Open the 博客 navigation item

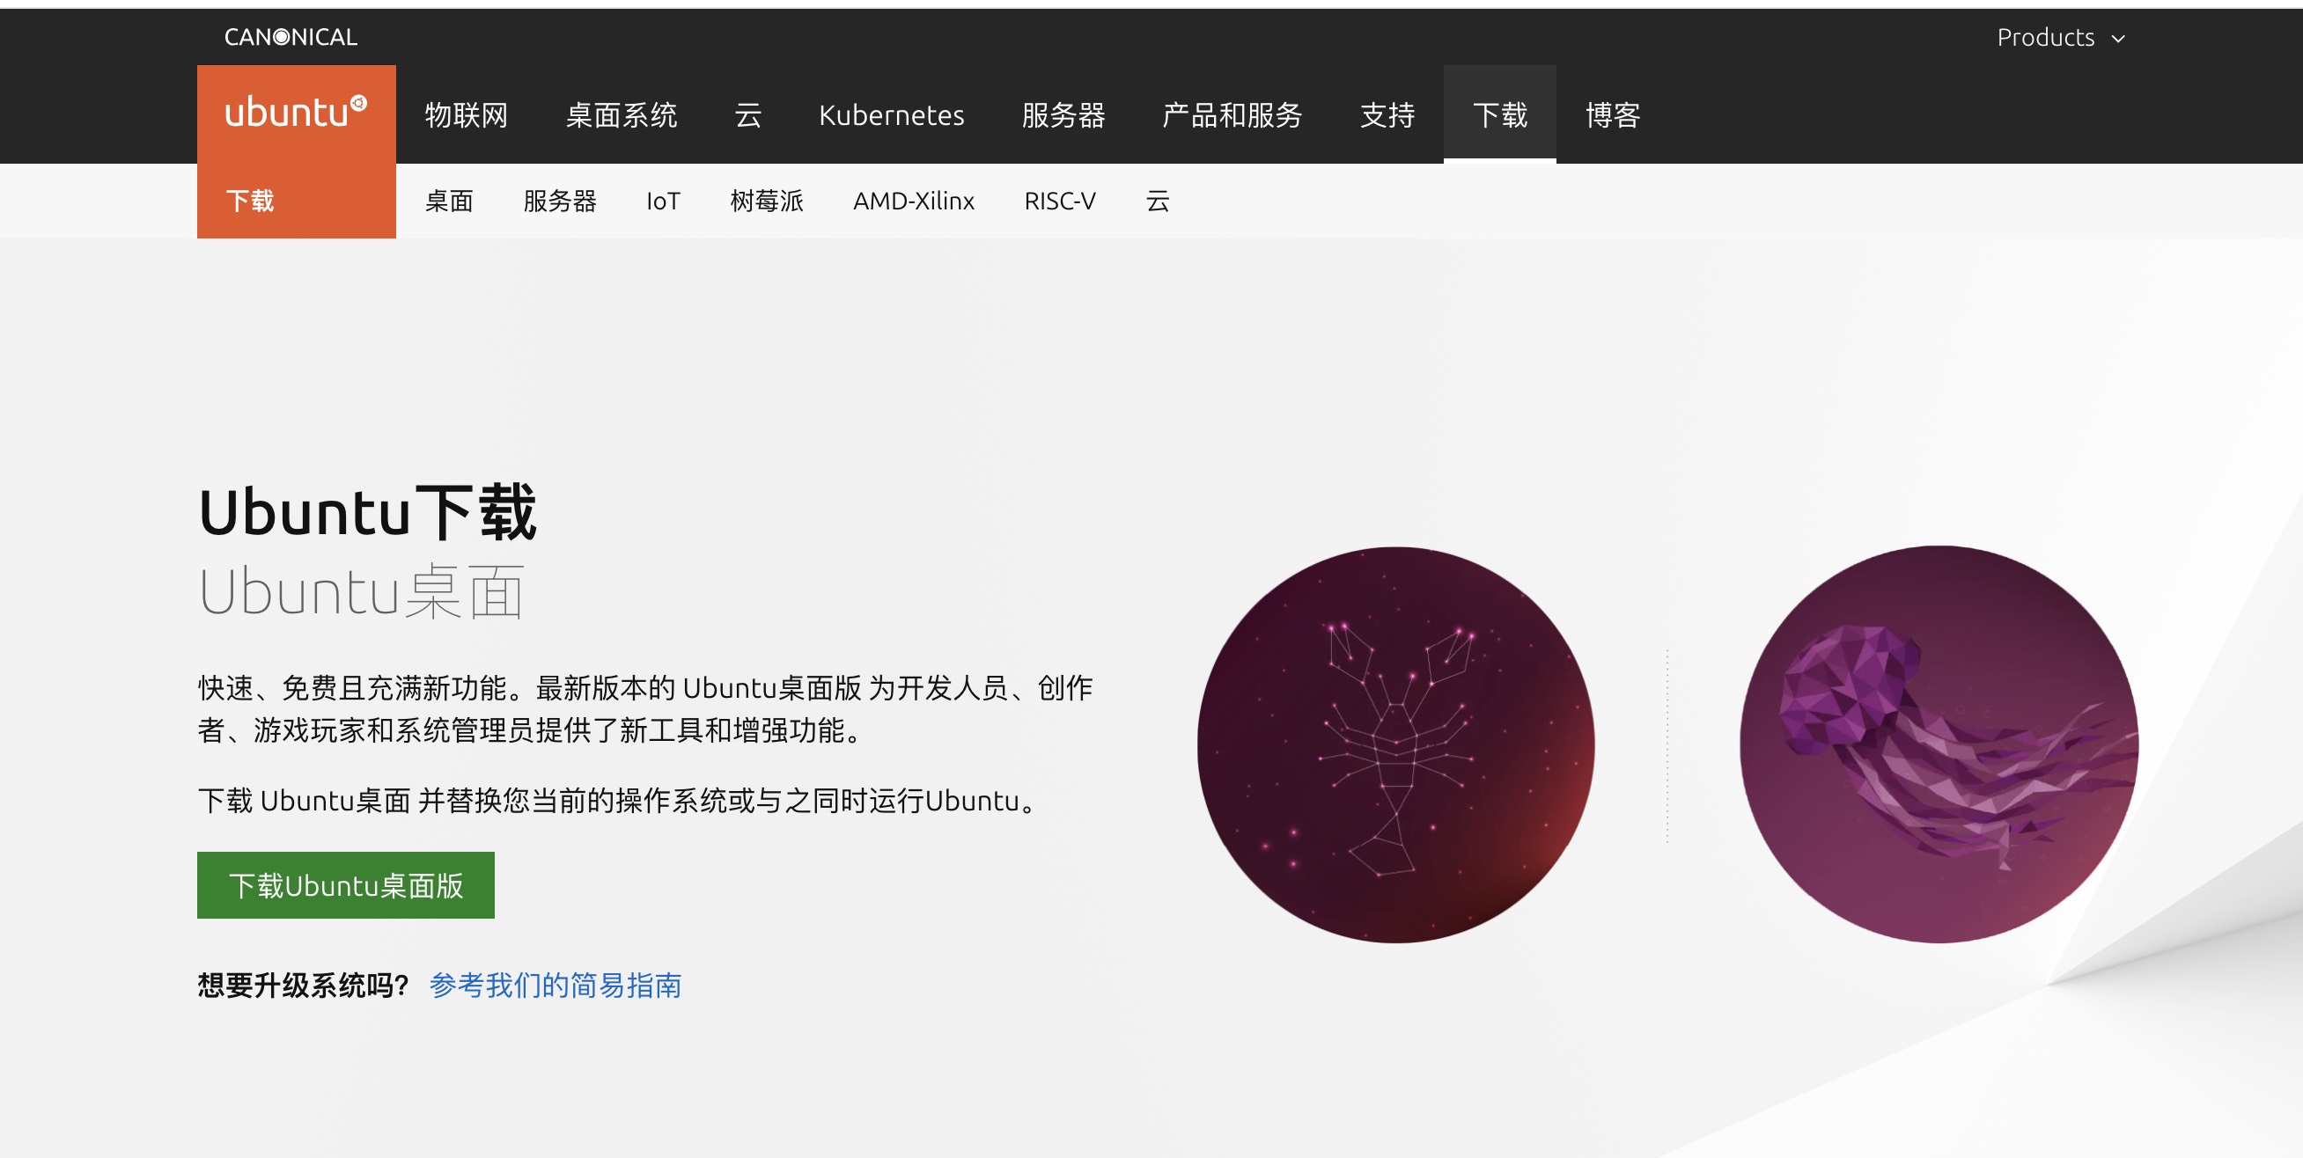(x=1610, y=115)
